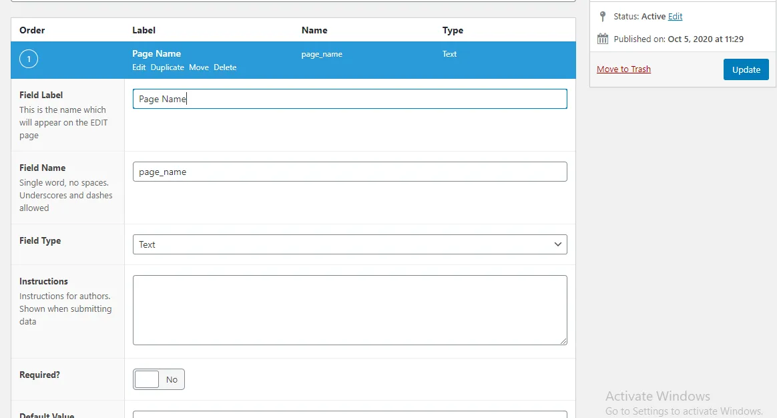This screenshot has width=777, height=418.
Task: Click Update to save the field group
Action: [x=746, y=69]
